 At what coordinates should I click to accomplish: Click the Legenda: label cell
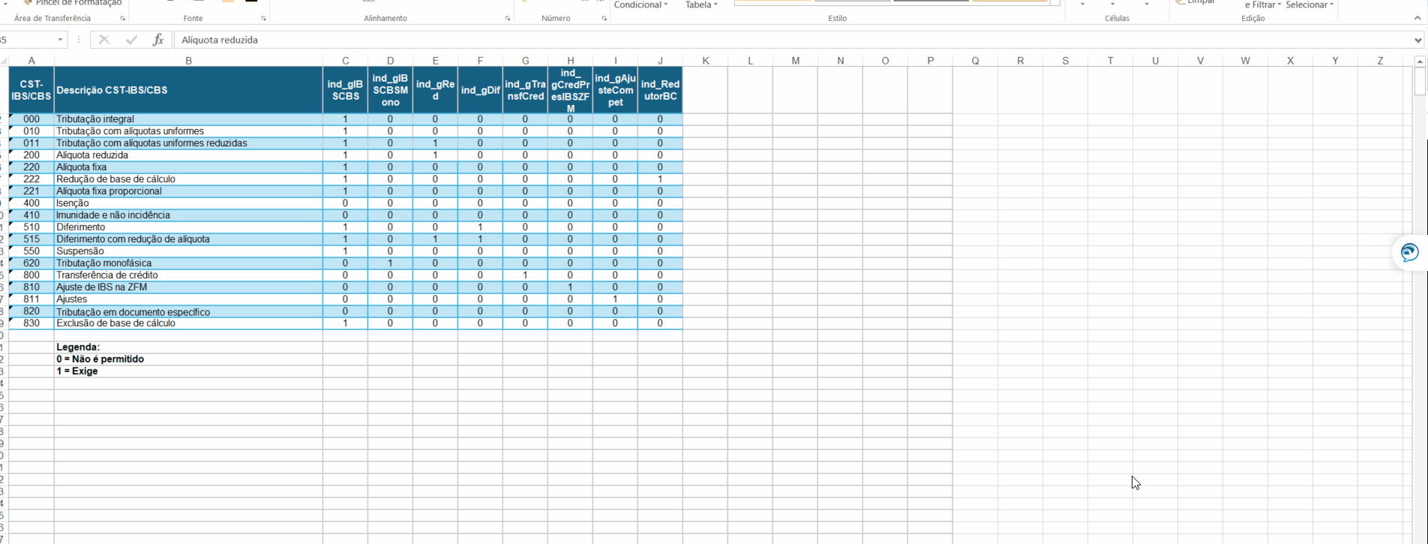click(x=188, y=347)
